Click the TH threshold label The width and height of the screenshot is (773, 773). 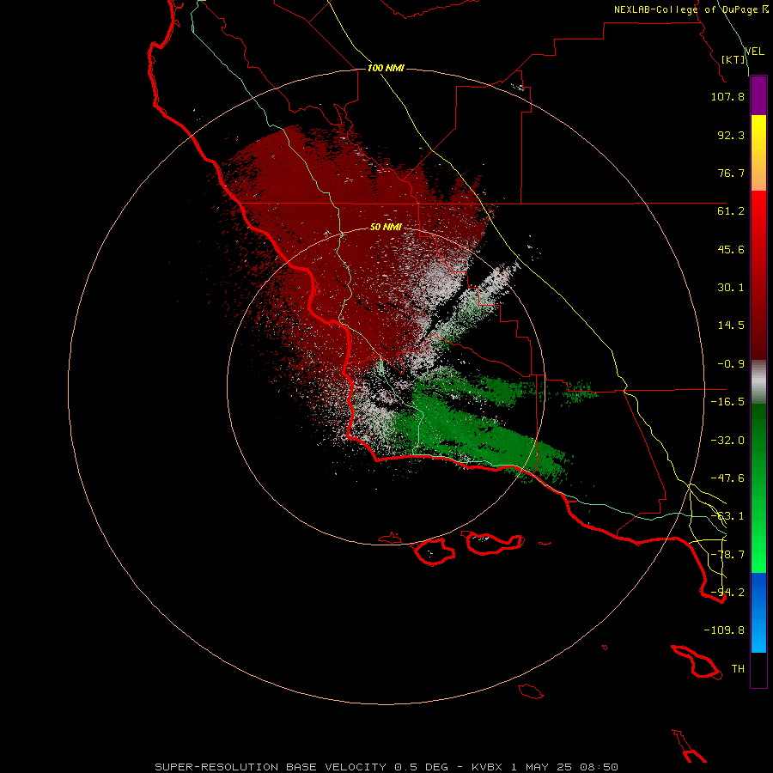[x=738, y=669]
